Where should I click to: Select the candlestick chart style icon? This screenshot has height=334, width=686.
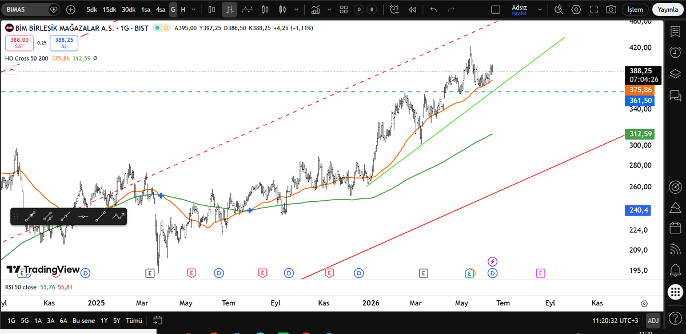(264, 10)
